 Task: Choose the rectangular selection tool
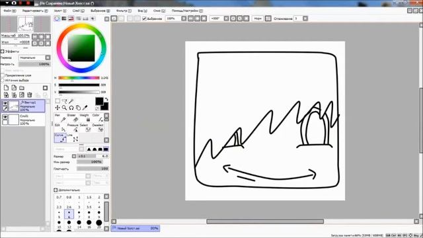(x=58, y=101)
